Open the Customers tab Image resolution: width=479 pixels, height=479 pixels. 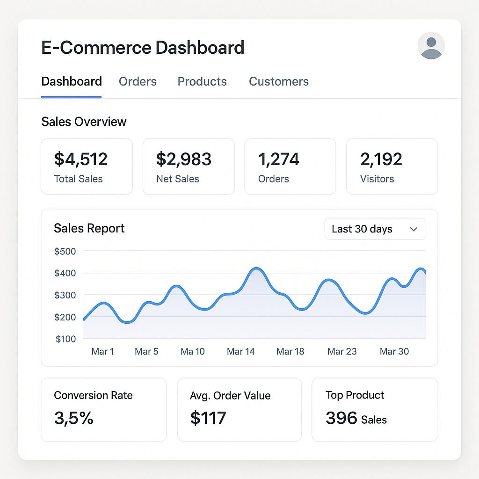point(279,81)
